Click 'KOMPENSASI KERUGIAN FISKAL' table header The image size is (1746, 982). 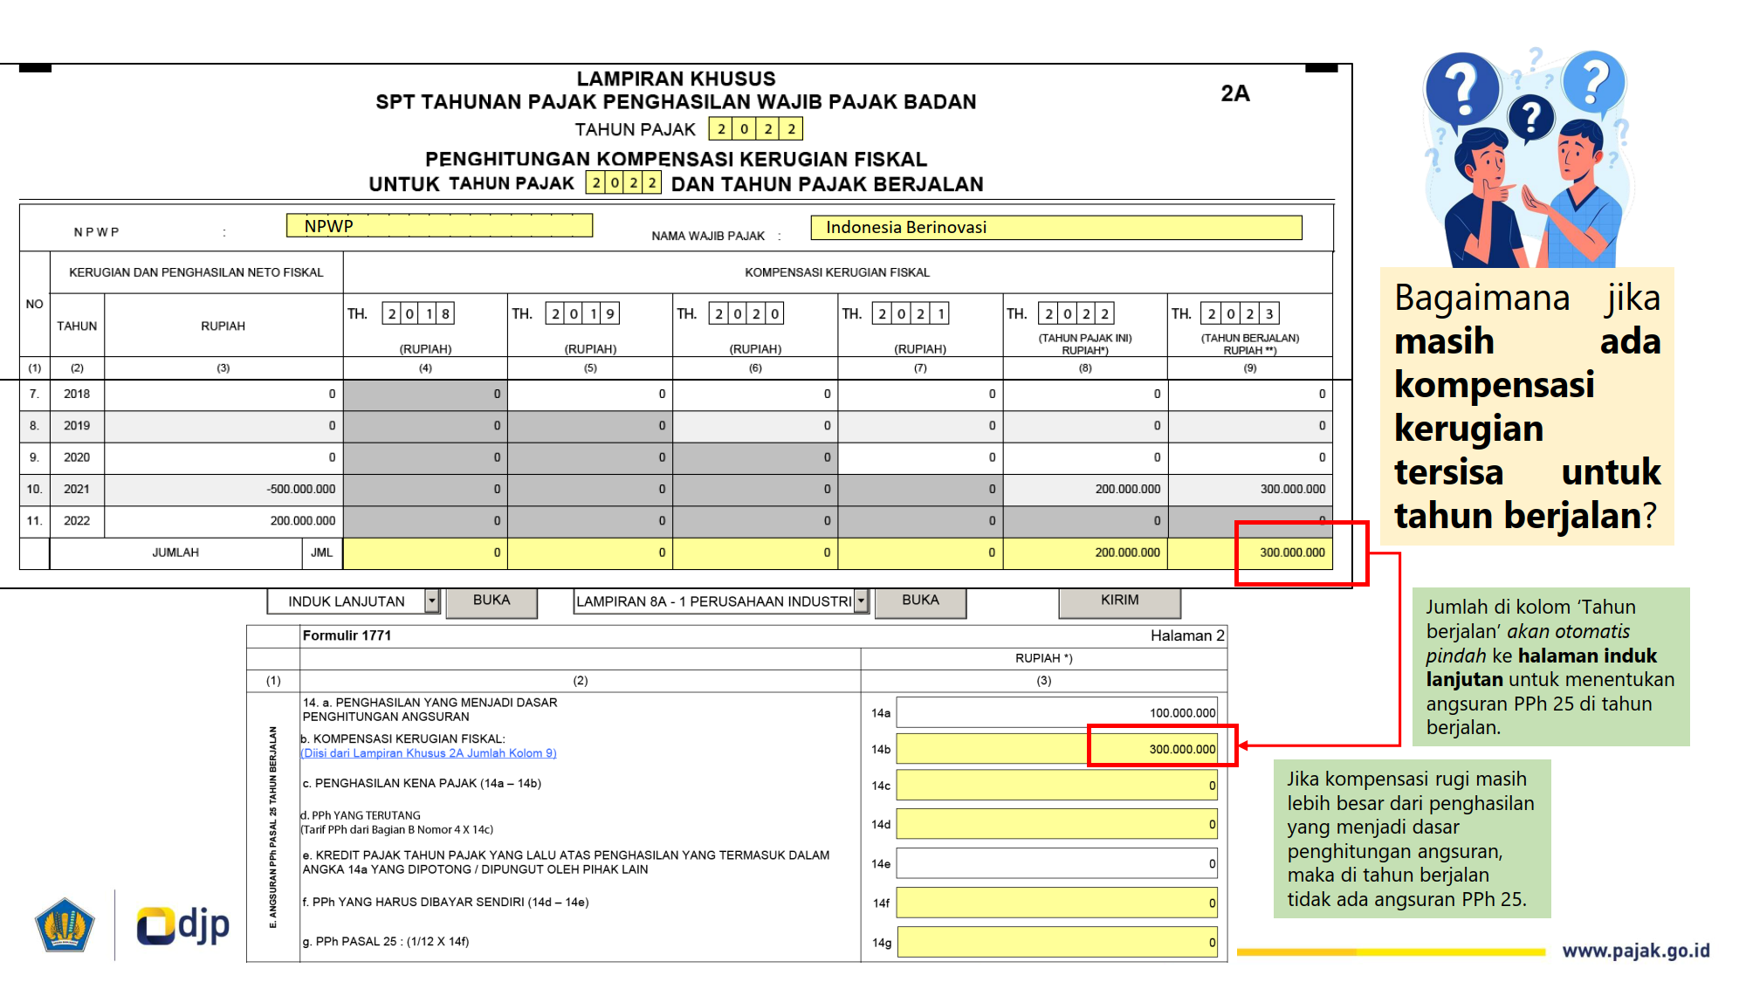pos(837,272)
